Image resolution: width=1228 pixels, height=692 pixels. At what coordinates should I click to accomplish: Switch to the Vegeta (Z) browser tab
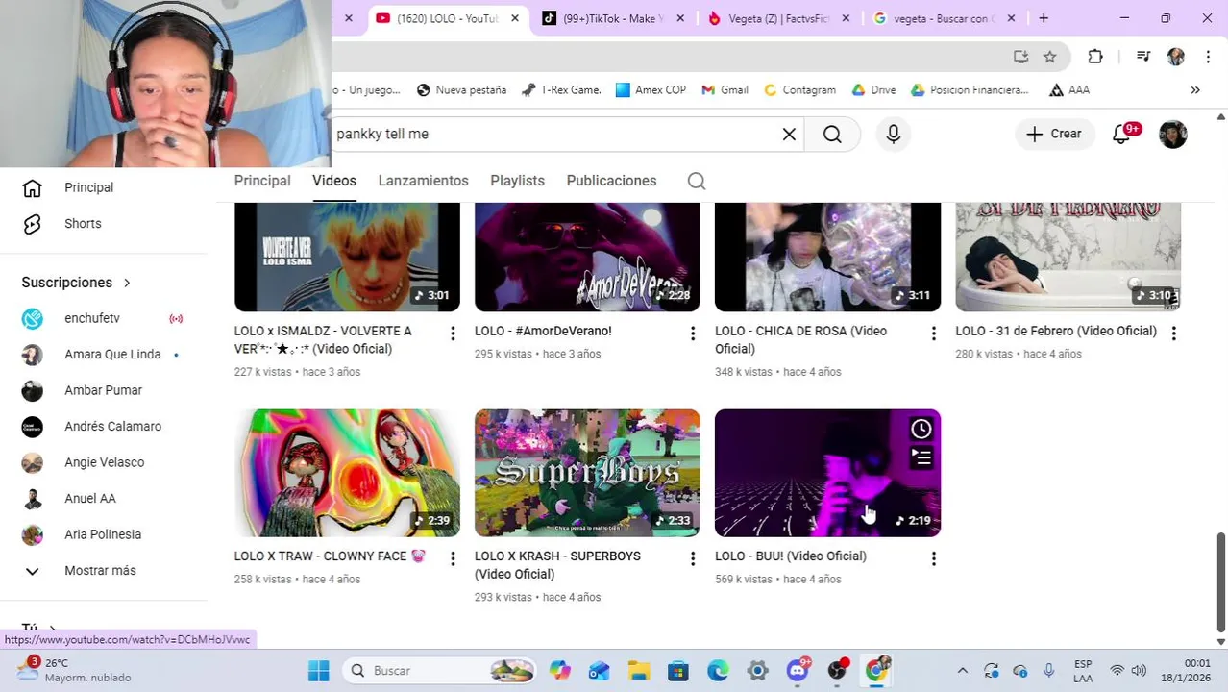(x=776, y=18)
